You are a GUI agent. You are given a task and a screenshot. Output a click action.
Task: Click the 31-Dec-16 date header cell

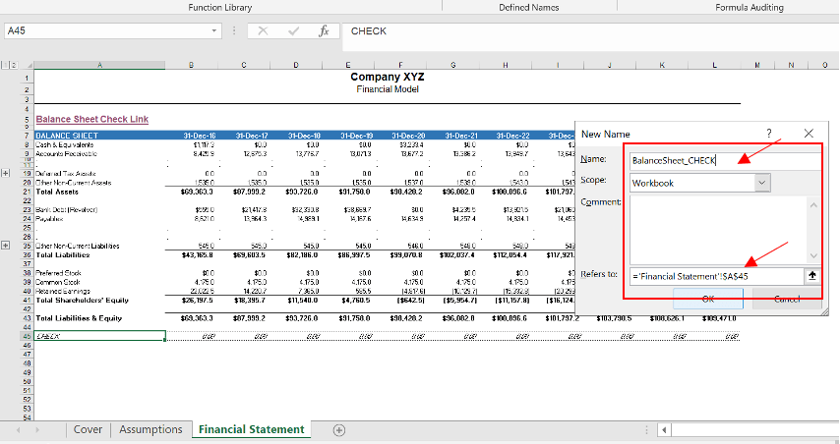click(199, 136)
